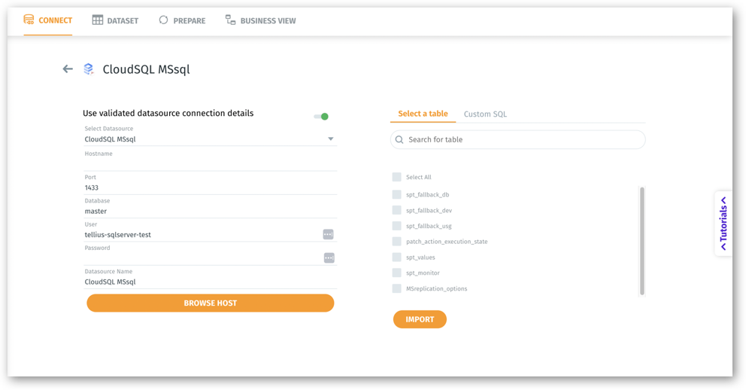Viewport: 746px width, 390px height.
Task: Click the ellipsis icon beside User field
Action: coord(328,234)
